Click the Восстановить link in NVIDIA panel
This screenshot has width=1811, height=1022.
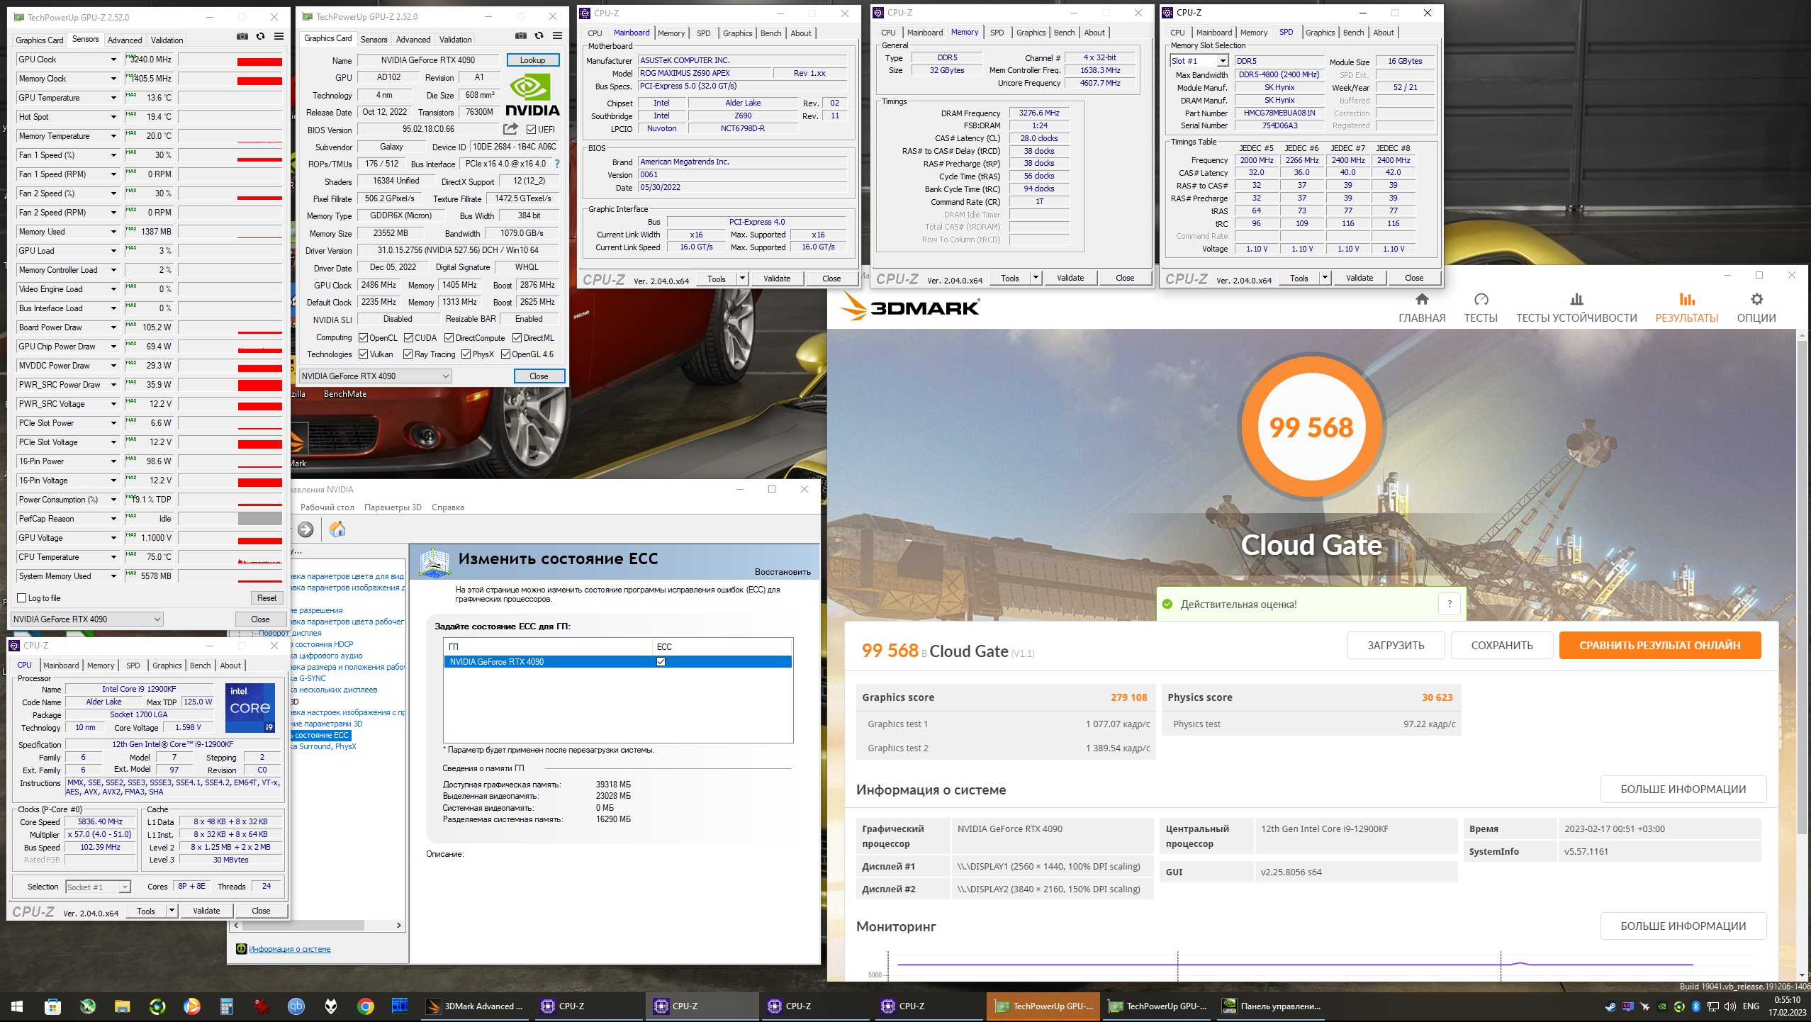(783, 571)
